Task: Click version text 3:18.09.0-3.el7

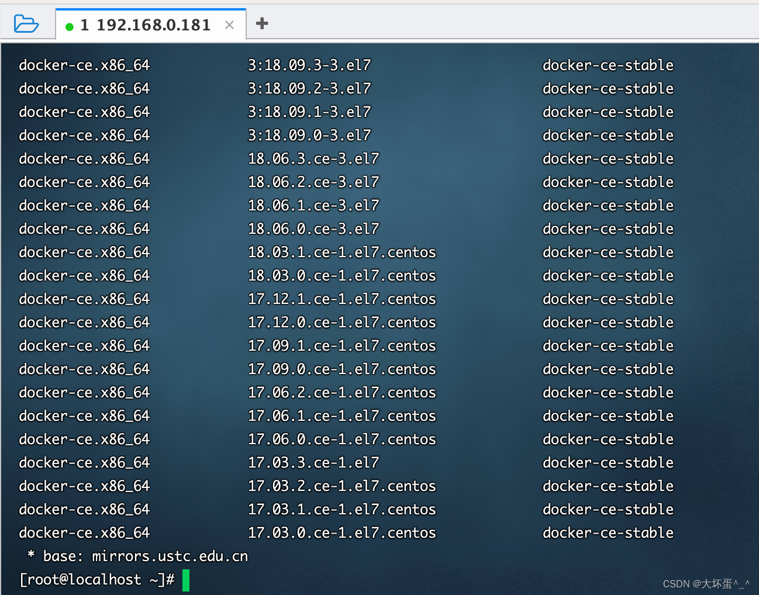Action: (309, 135)
